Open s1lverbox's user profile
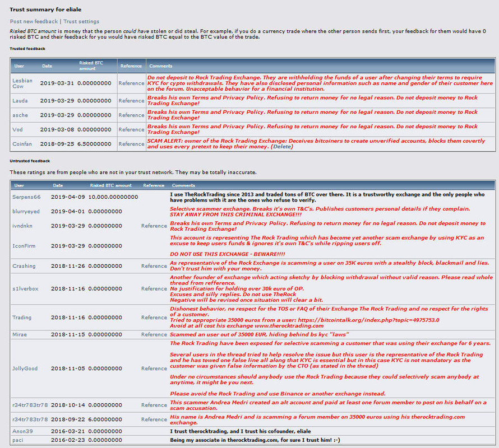Viewport: 499px width, 448px height. pyautogui.click(x=25, y=289)
